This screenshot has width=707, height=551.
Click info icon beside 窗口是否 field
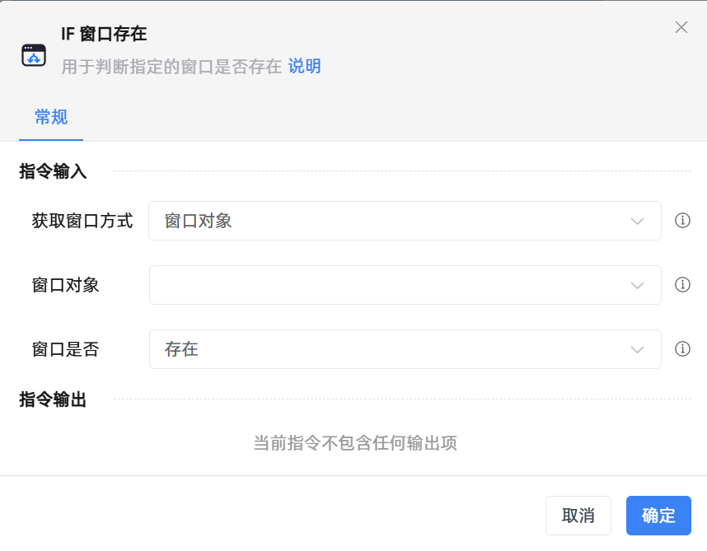point(682,349)
